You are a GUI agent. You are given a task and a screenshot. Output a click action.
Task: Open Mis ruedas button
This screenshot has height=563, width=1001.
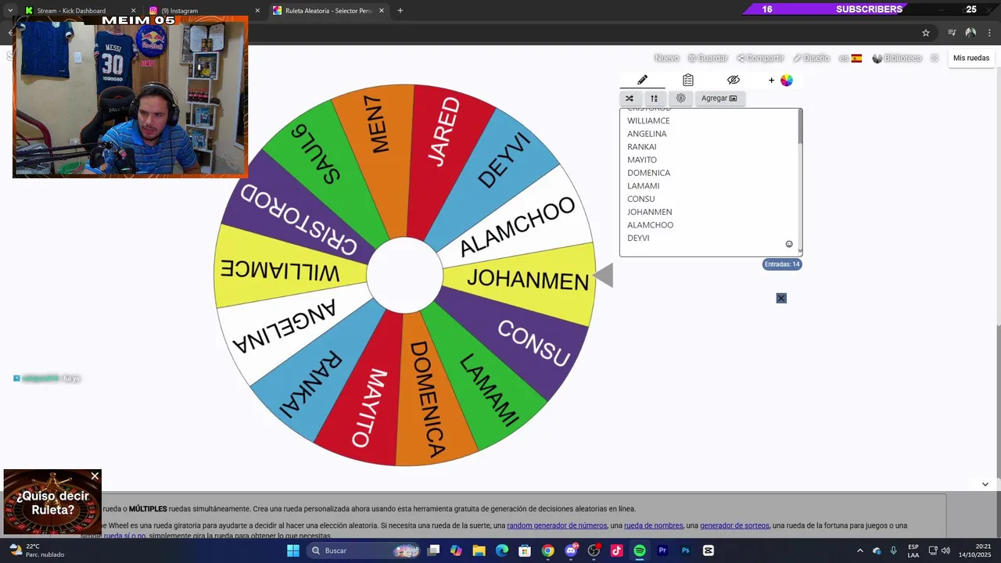[971, 58]
